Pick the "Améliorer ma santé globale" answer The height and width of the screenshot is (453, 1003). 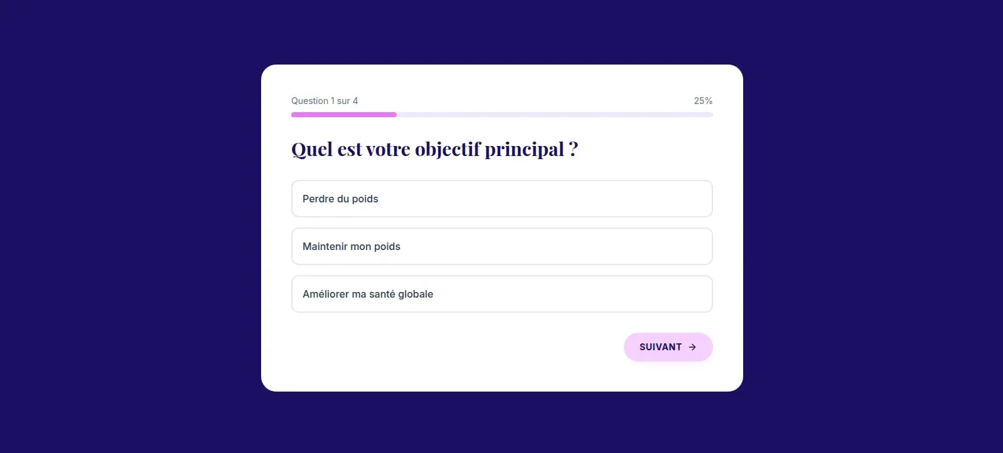tap(501, 294)
